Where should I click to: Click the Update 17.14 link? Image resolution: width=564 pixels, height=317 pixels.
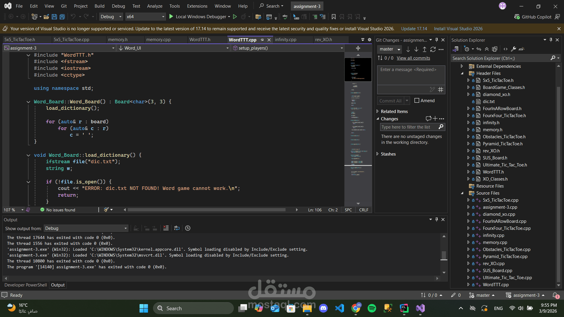coord(414,29)
